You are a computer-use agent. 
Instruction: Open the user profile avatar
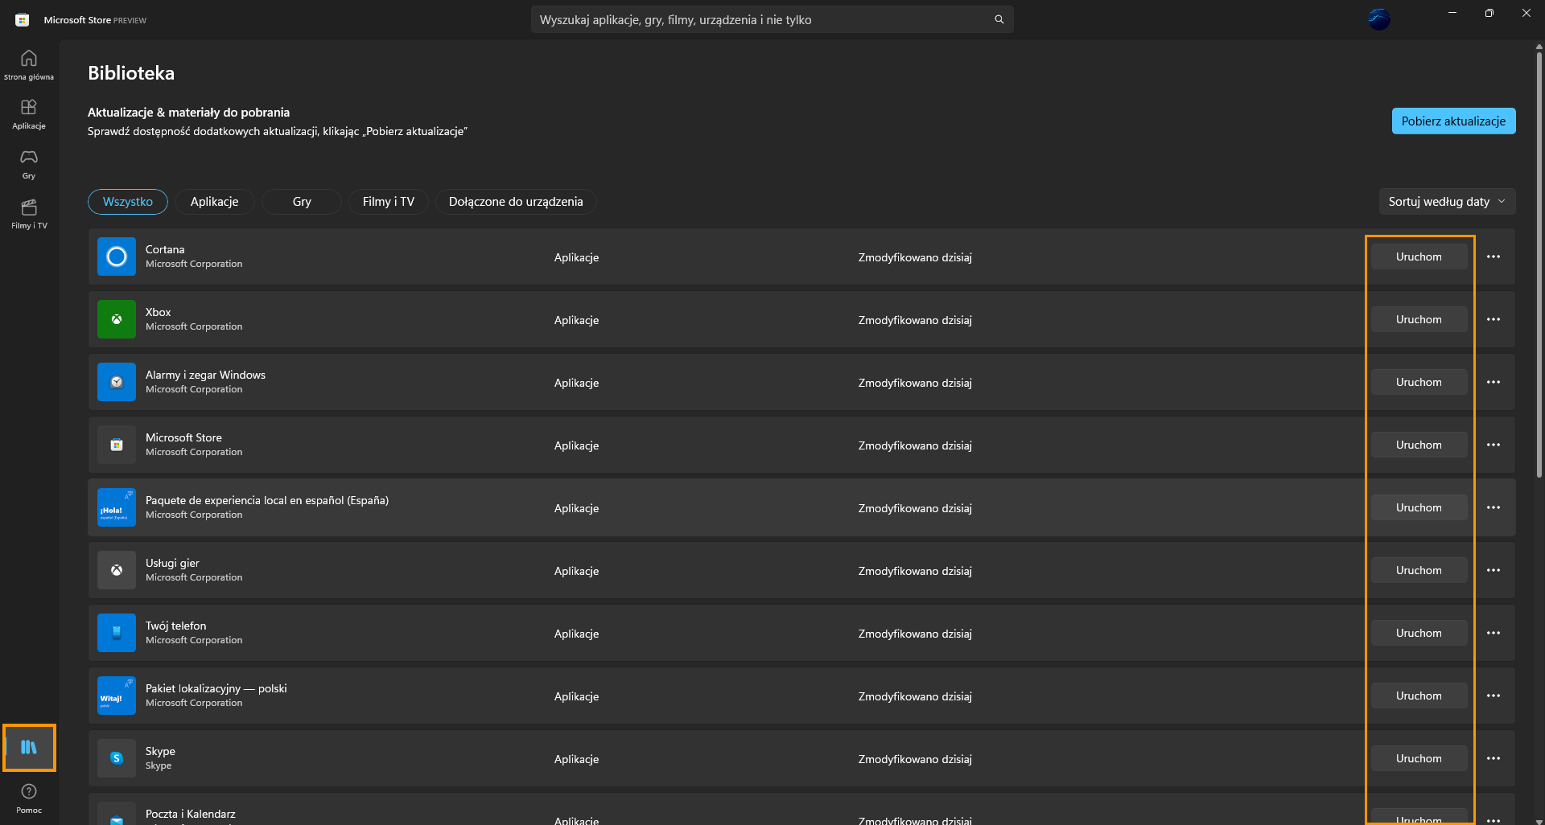click(x=1379, y=19)
